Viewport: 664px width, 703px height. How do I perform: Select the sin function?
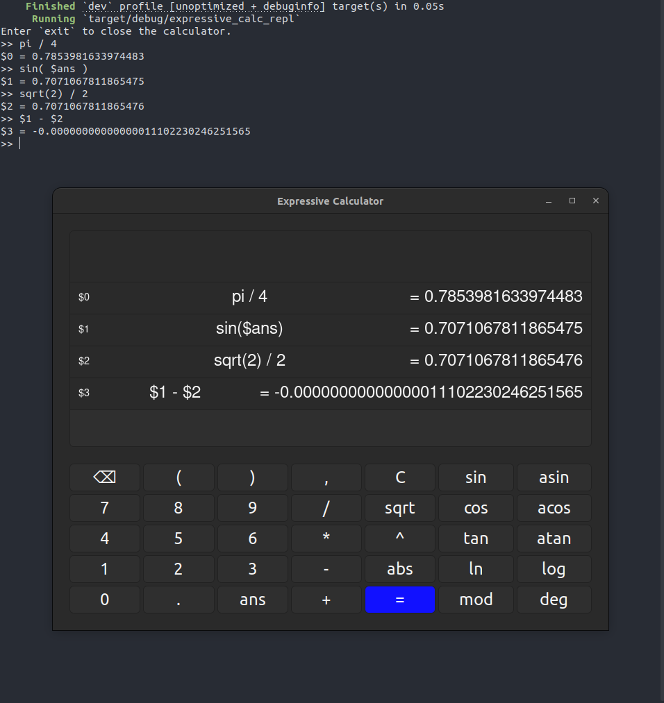click(x=476, y=477)
